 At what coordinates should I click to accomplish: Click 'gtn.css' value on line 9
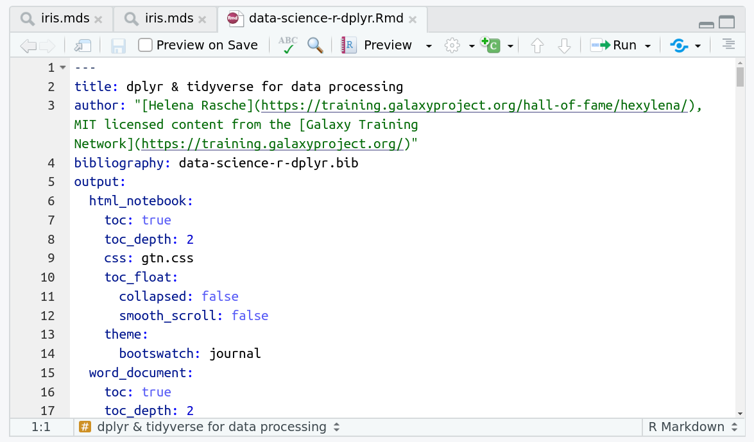pos(167,259)
